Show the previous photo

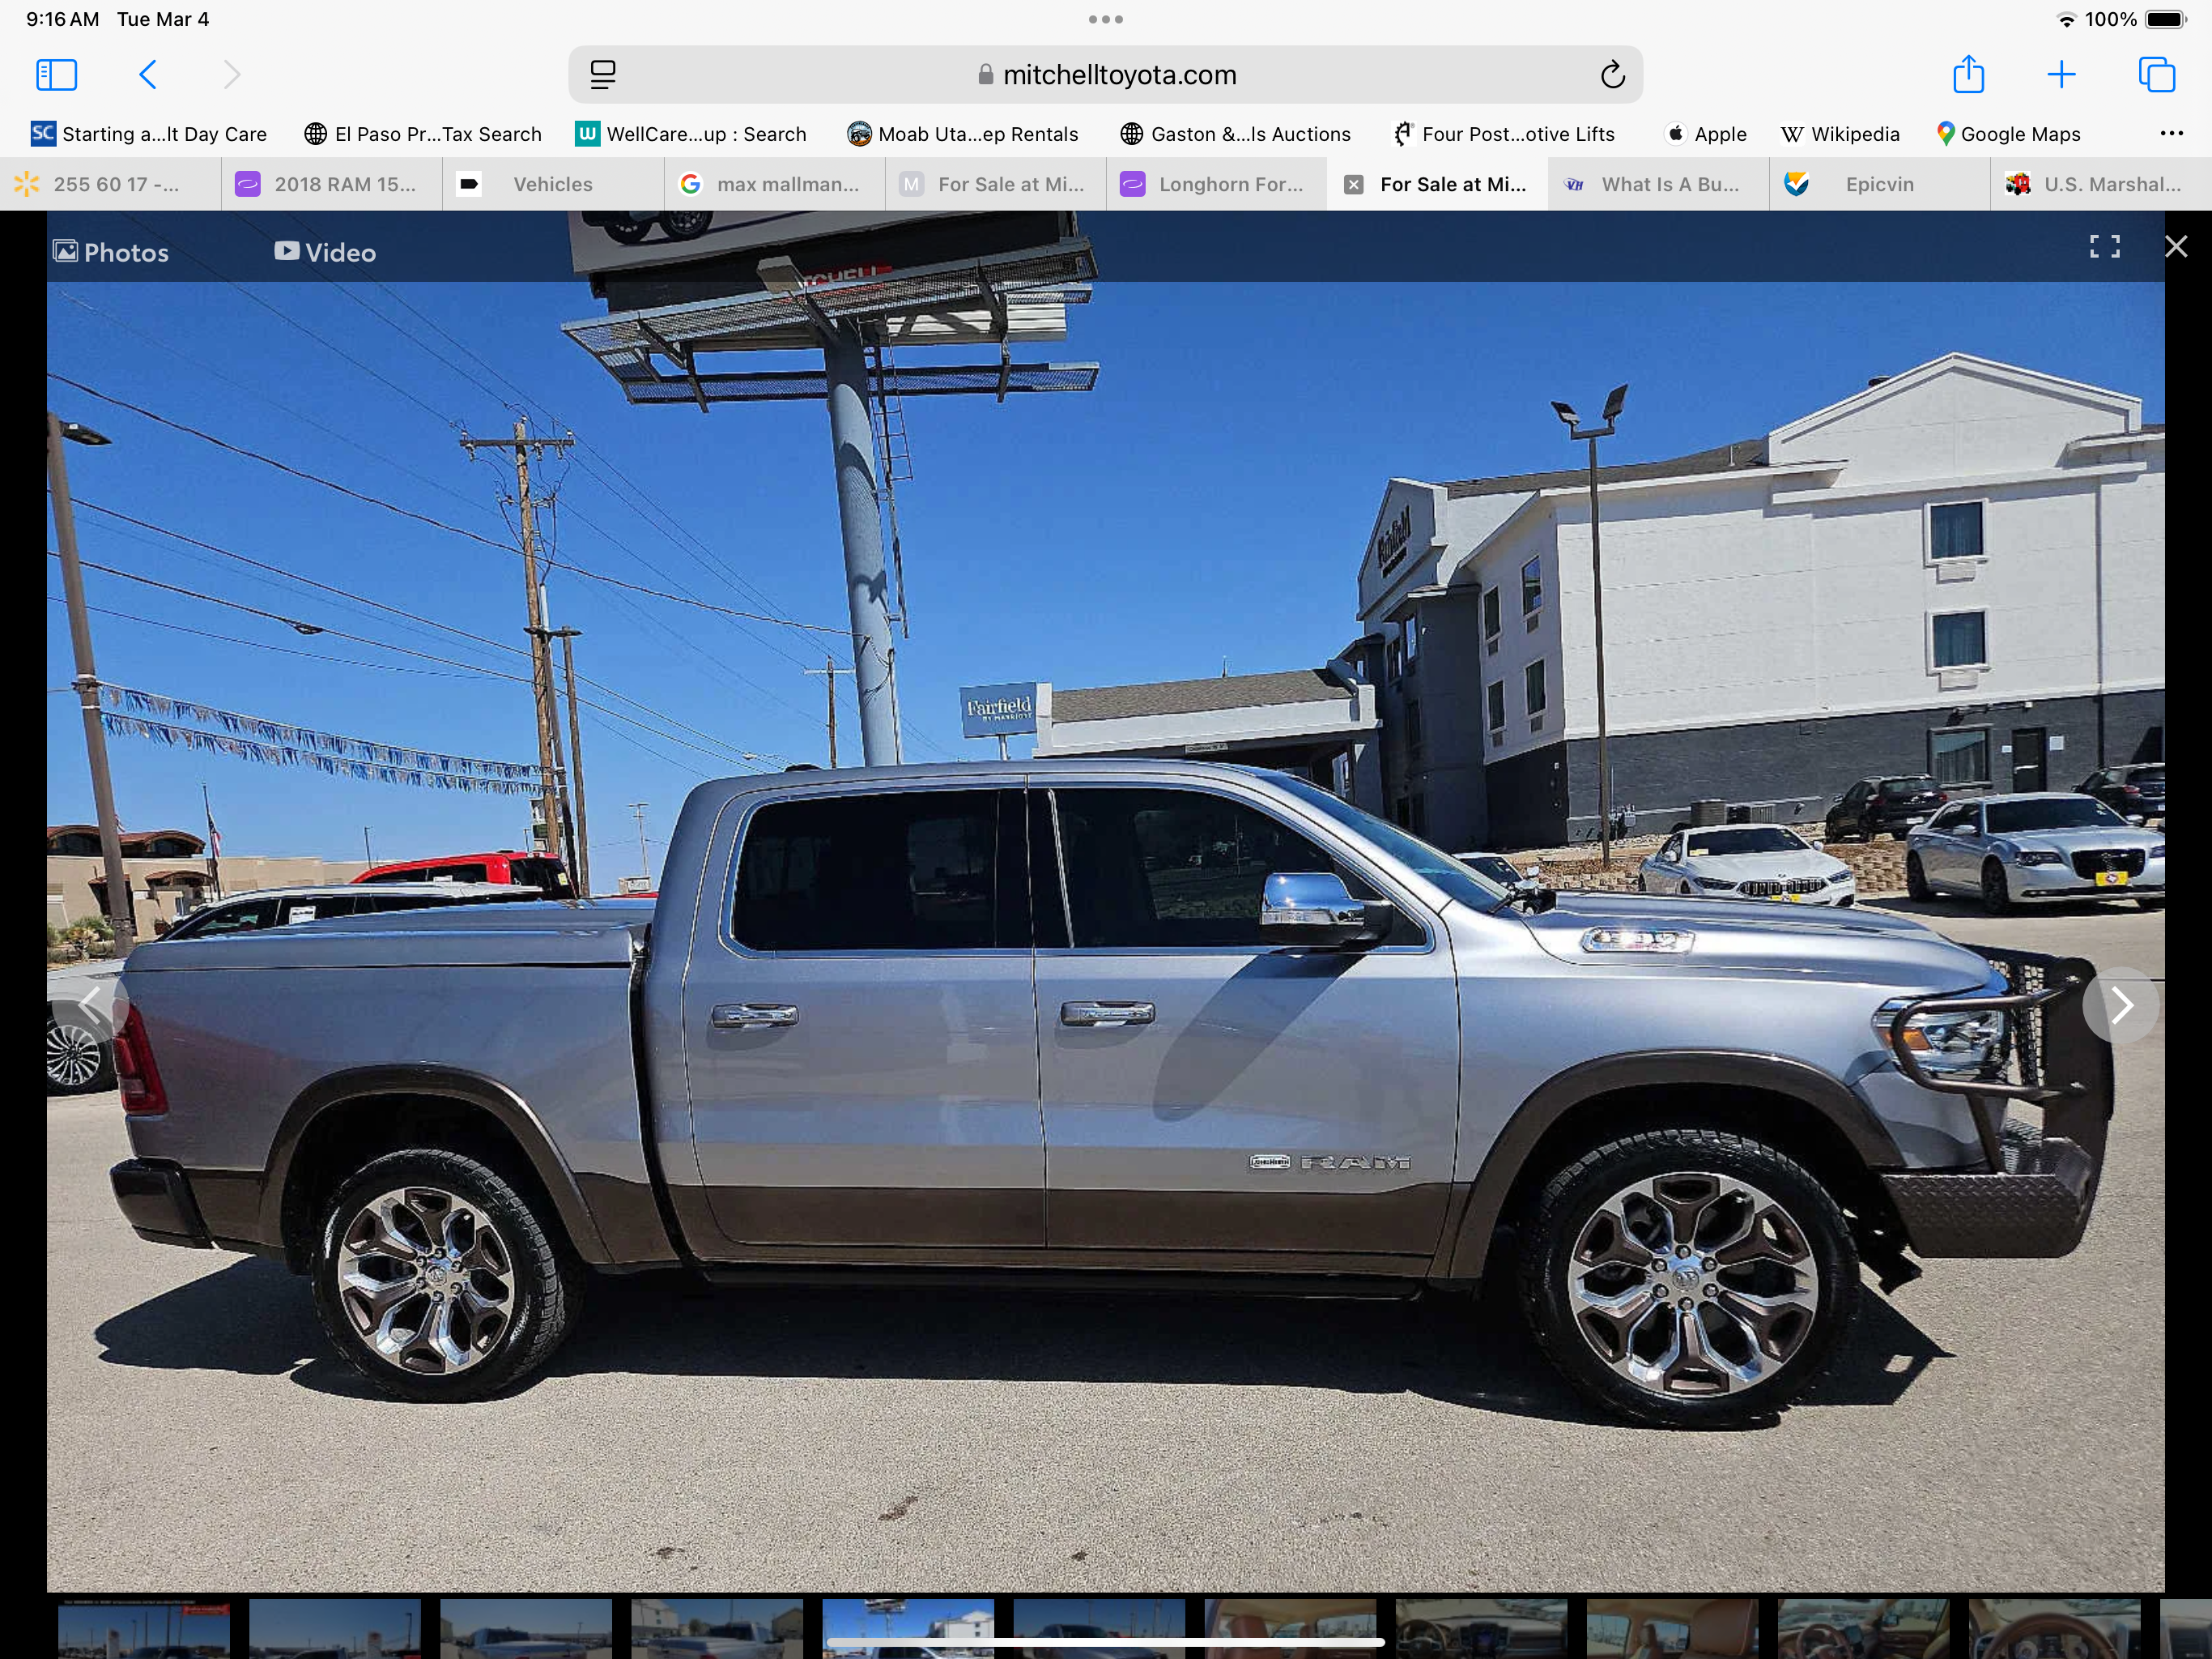(90, 1004)
